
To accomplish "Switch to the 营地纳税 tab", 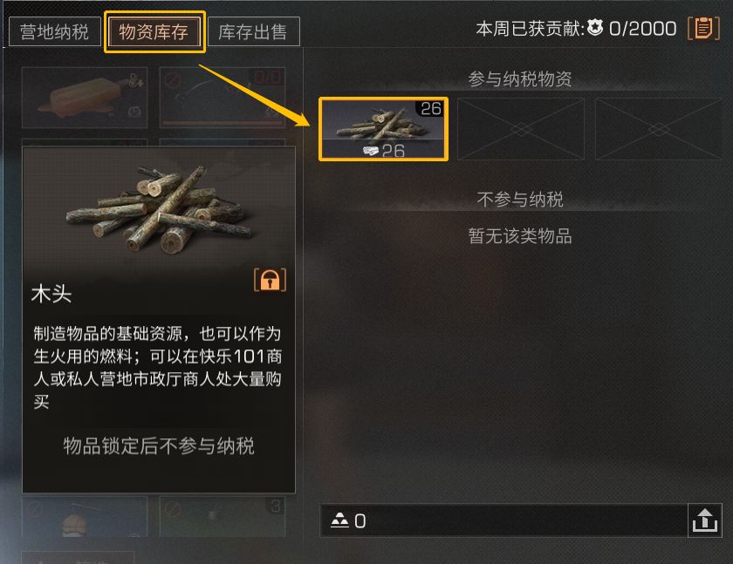I will click(x=55, y=31).
